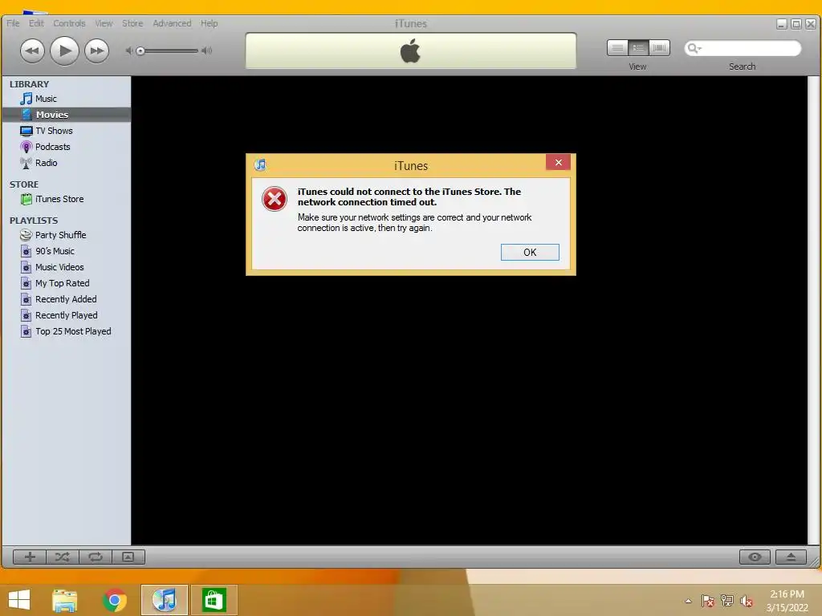Select Radio in the library

(x=67, y=163)
